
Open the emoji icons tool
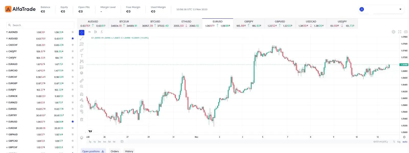click(82, 73)
